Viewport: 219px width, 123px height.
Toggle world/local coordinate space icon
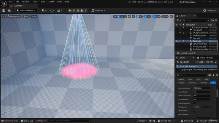pyautogui.click(x=129, y=16)
